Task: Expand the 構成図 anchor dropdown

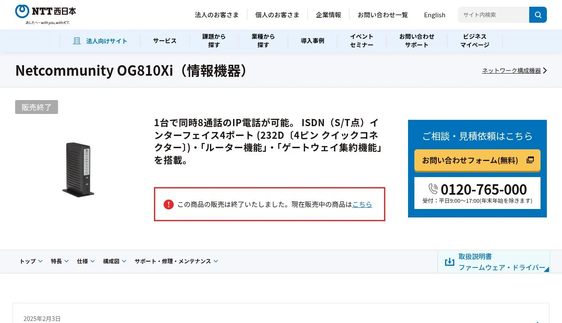Action: [x=114, y=261]
